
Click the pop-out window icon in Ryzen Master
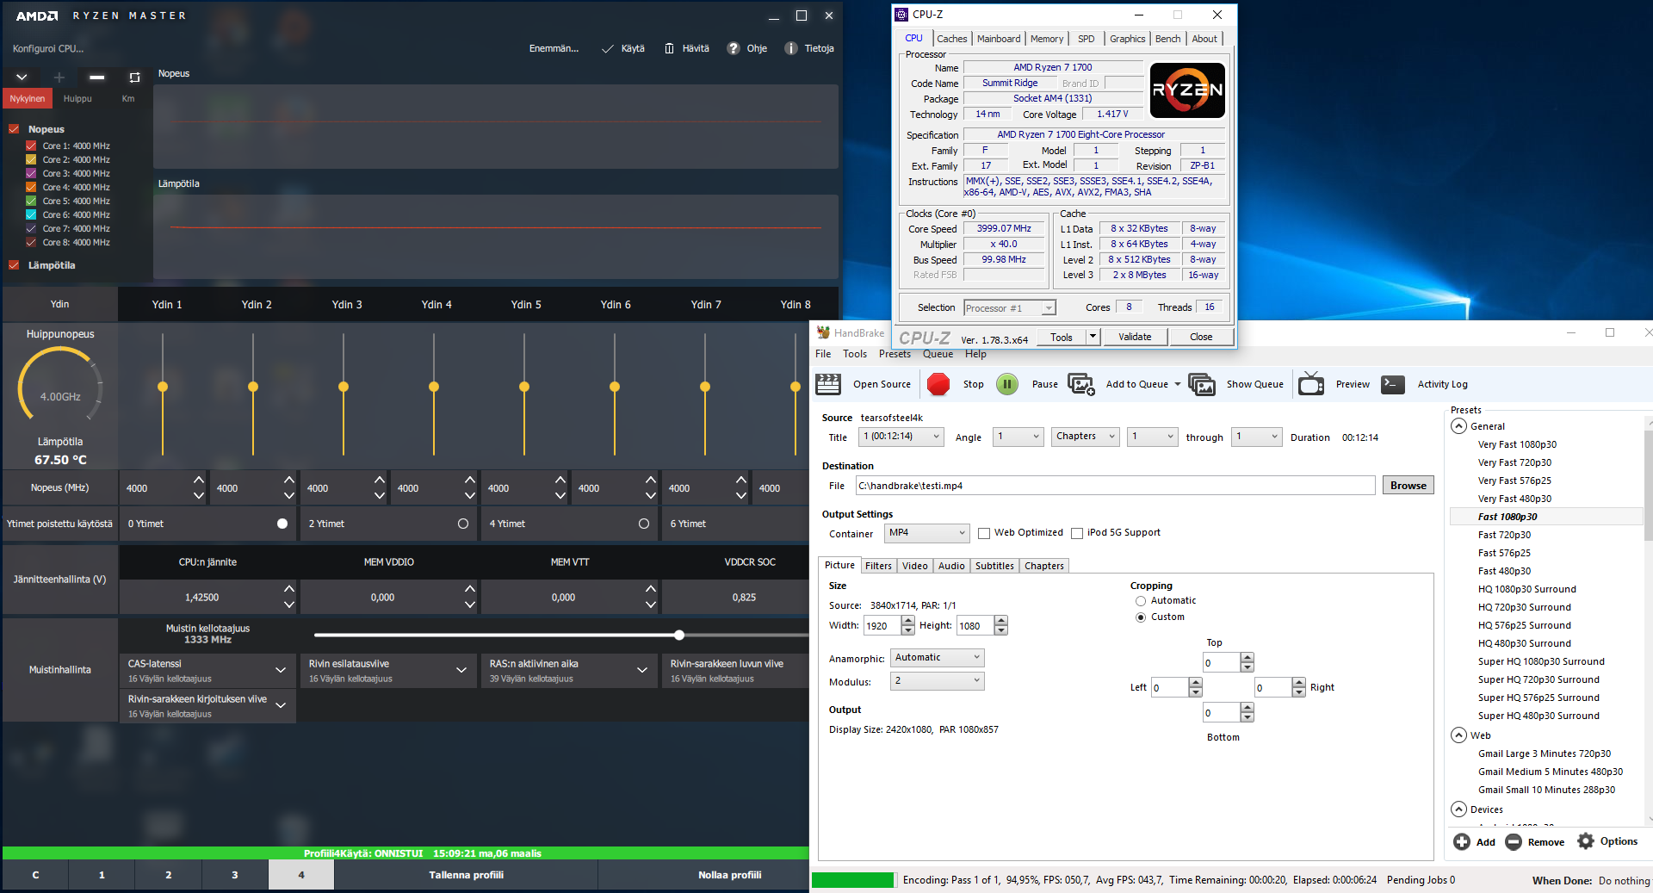tap(134, 78)
